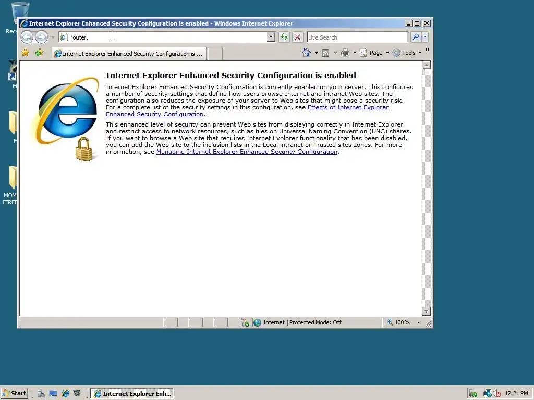The width and height of the screenshot is (534, 400).
Task: Select the Enhanced Security Configuration tab
Action: [x=129, y=54]
